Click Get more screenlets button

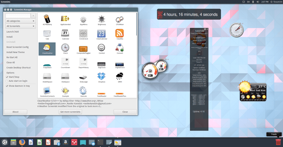pyautogui.click(x=70, y=112)
